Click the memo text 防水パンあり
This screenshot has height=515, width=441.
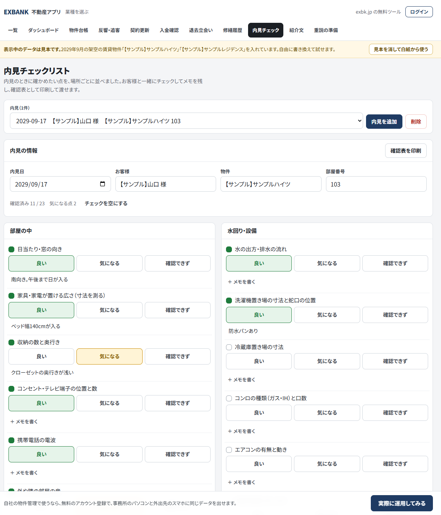tap(243, 331)
